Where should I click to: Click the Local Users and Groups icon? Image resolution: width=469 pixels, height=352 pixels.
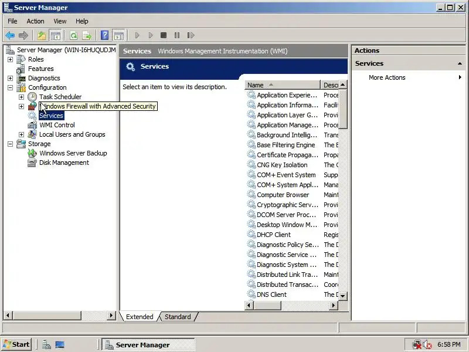coord(32,134)
